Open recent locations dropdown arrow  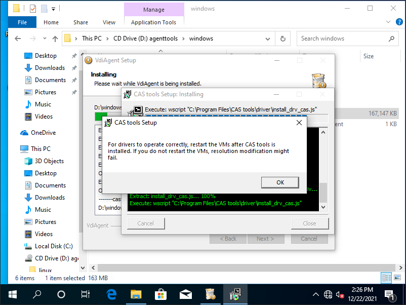45,39
